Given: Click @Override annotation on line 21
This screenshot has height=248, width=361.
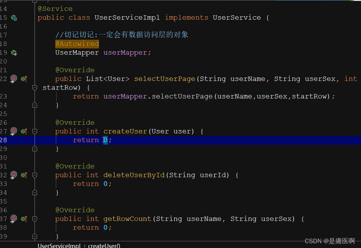Looking at the screenshot, I should [x=75, y=70].
